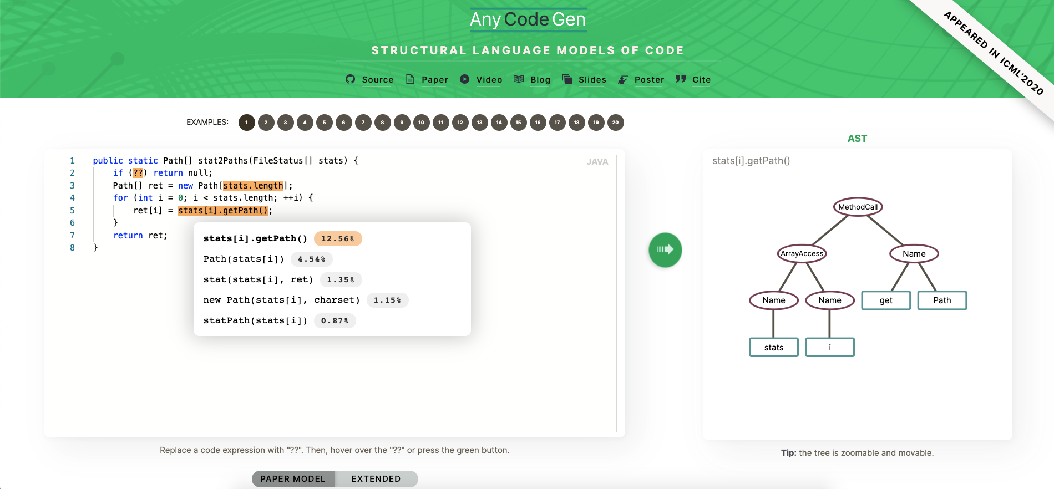Click the Slides icon
The width and height of the screenshot is (1054, 489).
(x=567, y=79)
